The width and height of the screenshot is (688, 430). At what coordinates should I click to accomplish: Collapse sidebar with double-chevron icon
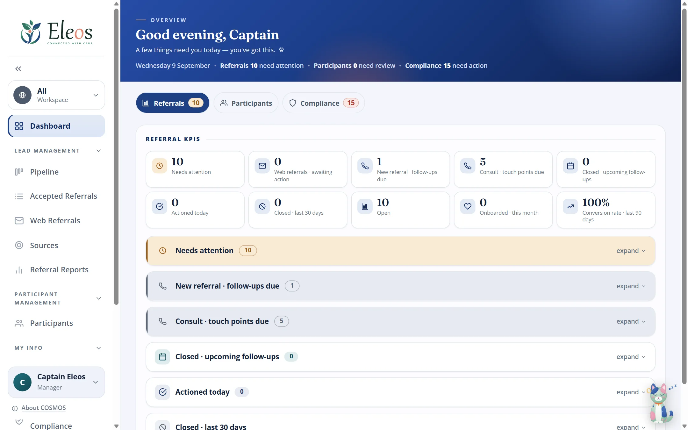[18, 69]
